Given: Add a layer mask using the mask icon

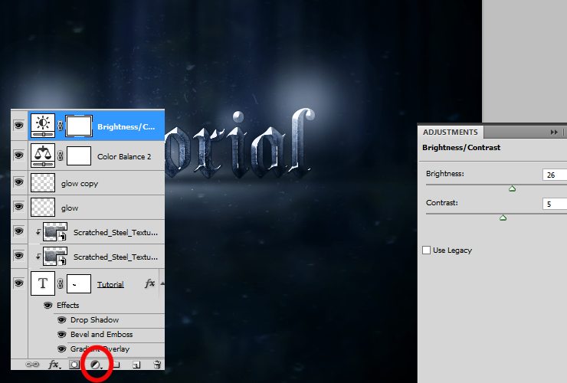Looking at the screenshot, I should tap(74, 365).
